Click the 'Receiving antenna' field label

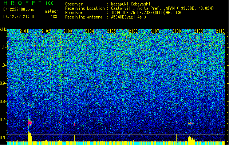point(84,17)
